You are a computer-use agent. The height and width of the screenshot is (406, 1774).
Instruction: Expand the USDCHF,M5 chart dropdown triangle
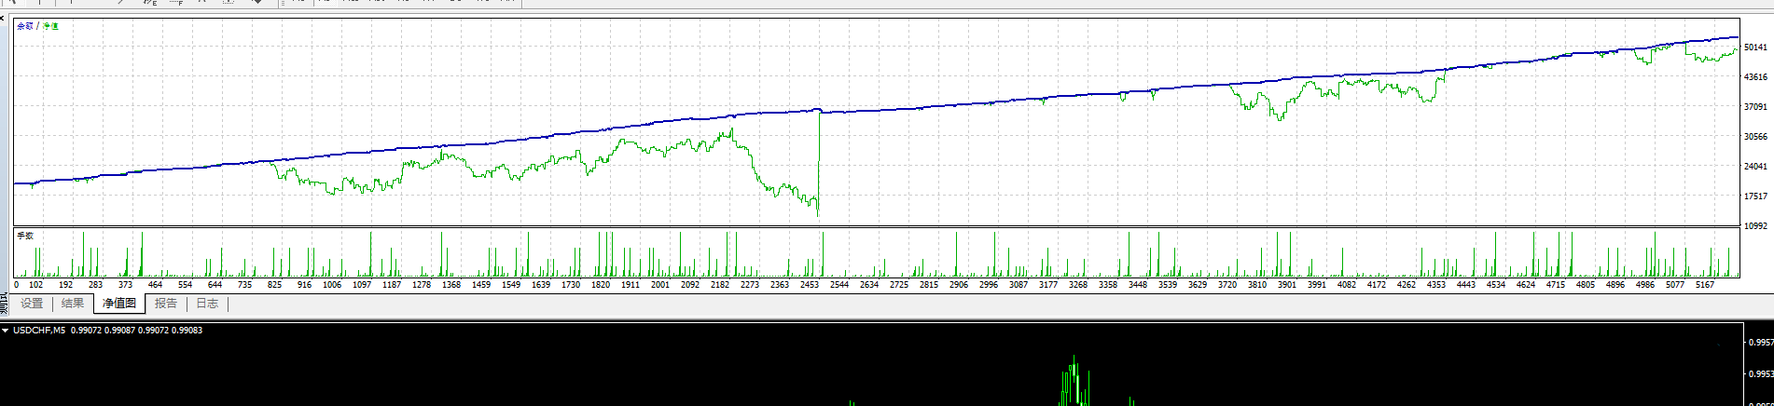6,331
